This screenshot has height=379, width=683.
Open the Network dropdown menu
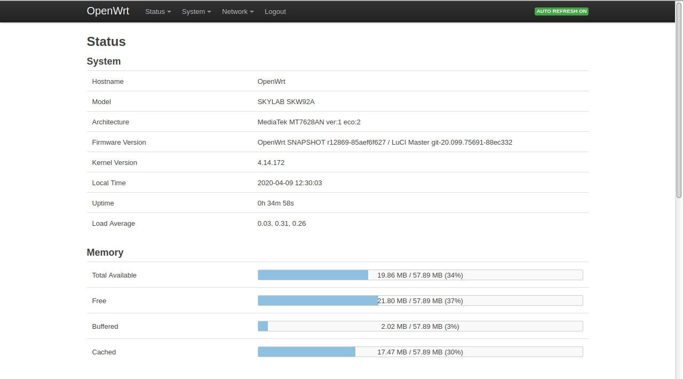tap(237, 12)
